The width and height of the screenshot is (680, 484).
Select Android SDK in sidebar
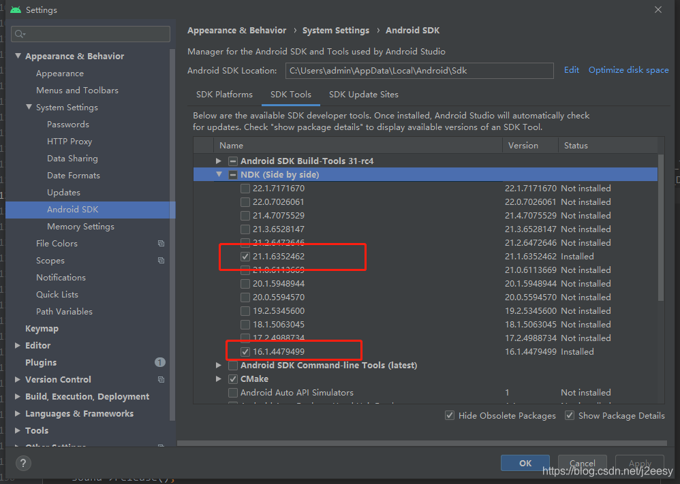pos(90,210)
